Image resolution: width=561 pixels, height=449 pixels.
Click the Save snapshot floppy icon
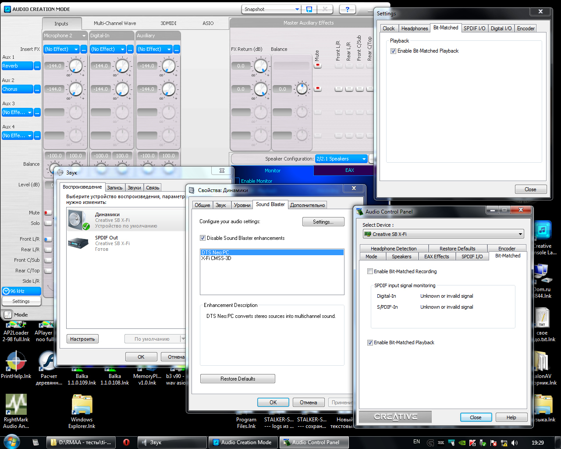[309, 9]
